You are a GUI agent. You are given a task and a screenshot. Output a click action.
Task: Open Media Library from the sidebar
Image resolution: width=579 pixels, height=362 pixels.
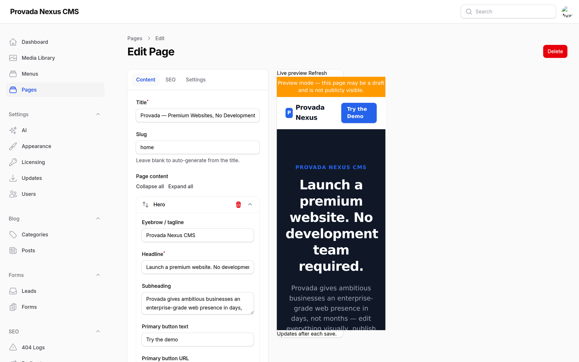coord(55,58)
